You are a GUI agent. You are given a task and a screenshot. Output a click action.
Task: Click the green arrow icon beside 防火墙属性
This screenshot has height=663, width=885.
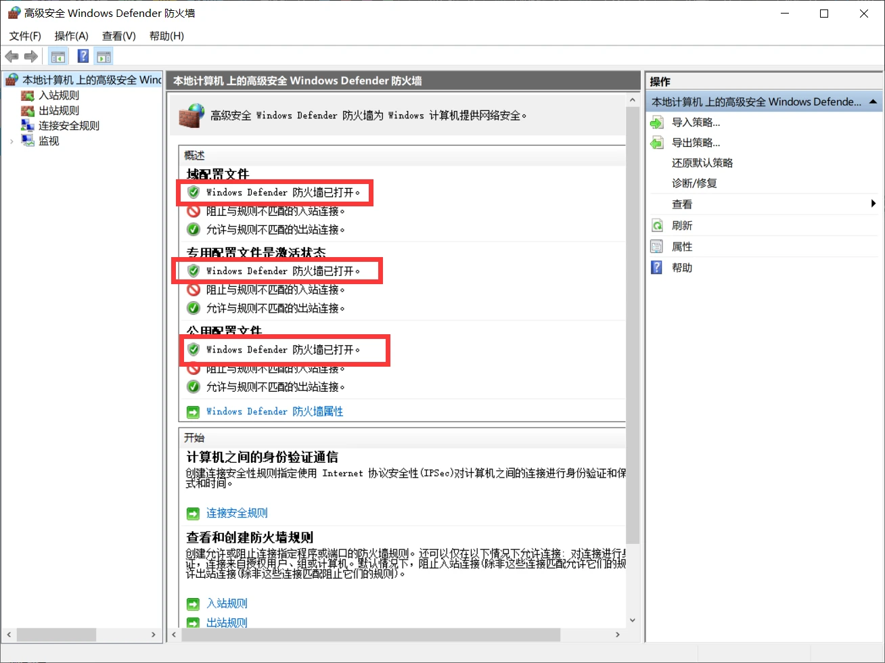coord(194,411)
